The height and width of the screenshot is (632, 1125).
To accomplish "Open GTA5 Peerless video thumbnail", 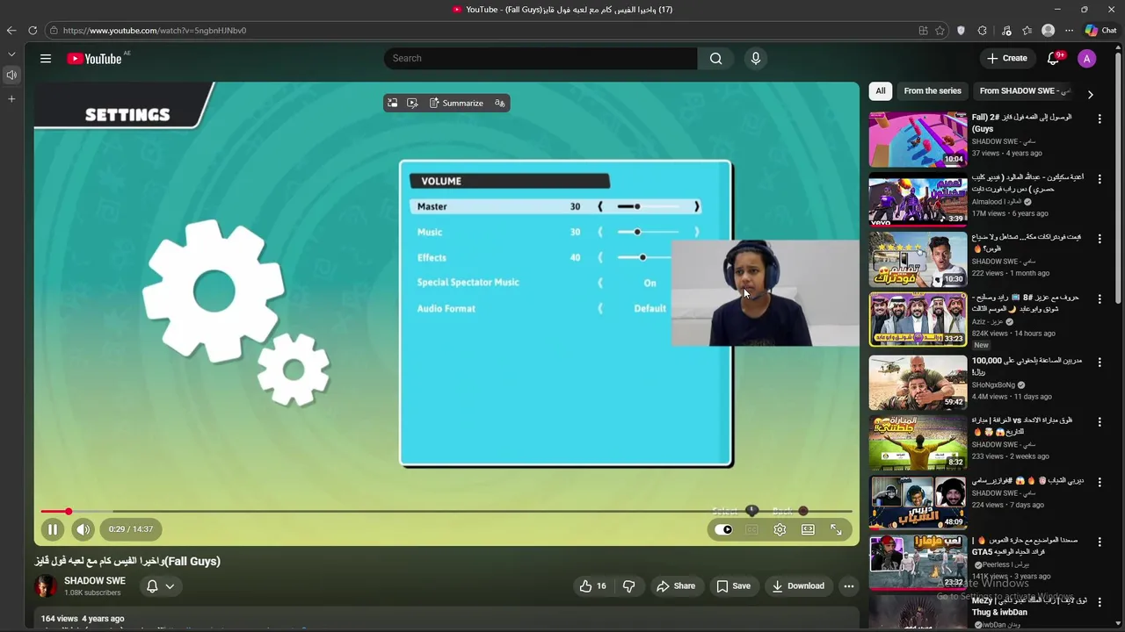I will tap(918, 562).
